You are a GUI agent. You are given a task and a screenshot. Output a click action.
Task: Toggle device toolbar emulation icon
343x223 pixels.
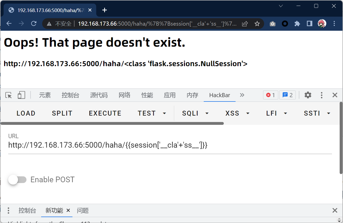[21, 95]
